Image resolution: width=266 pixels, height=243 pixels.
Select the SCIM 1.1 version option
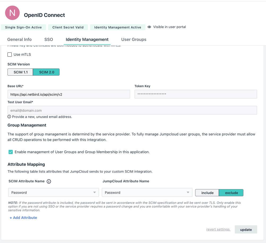point(20,72)
